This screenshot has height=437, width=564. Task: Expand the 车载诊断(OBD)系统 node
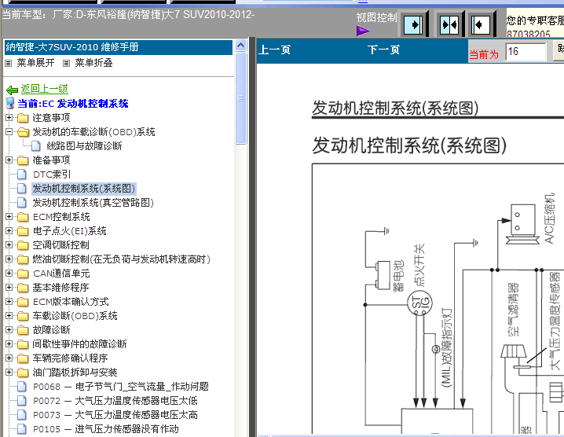pos(9,316)
